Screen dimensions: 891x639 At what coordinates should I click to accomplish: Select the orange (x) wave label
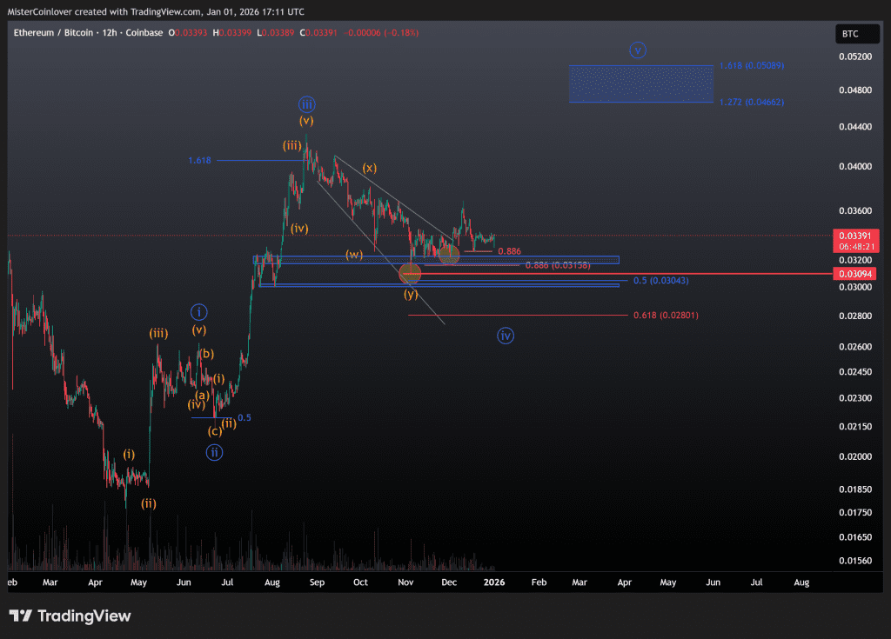(369, 167)
